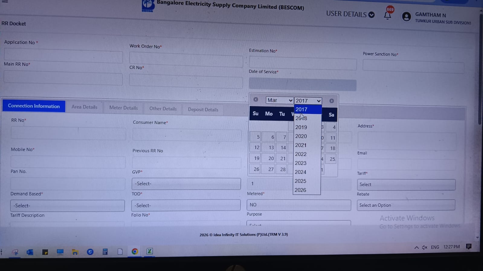Click the muted volume tray icon
483x271 pixels.
click(x=424, y=247)
